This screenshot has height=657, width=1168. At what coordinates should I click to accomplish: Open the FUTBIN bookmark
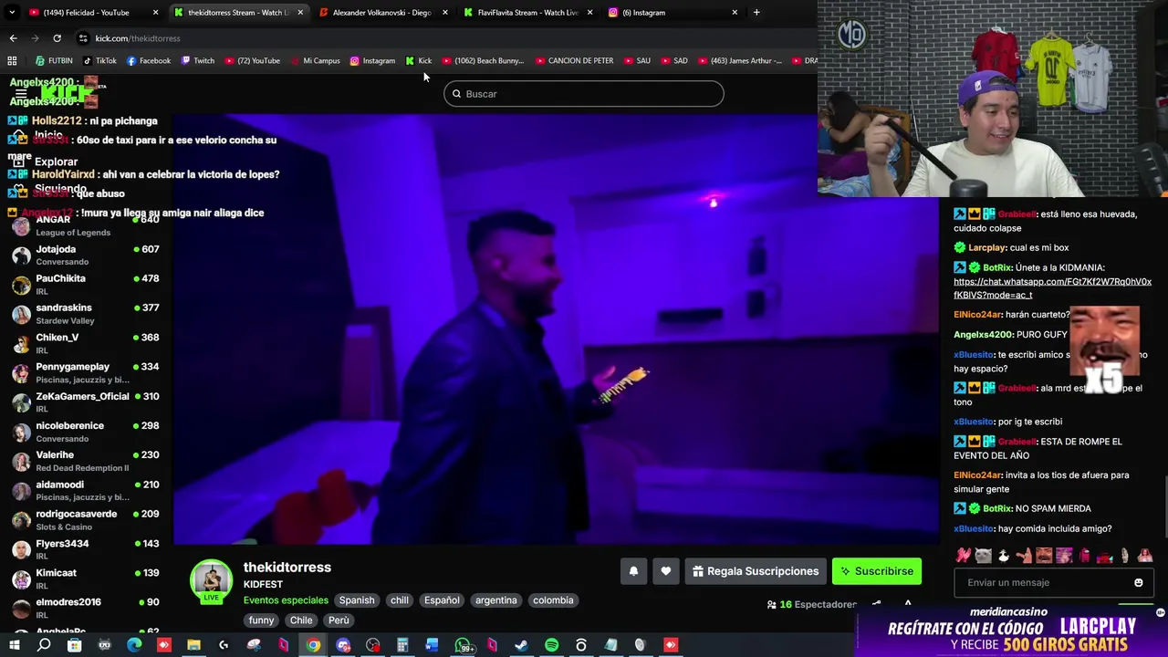tap(54, 61)
